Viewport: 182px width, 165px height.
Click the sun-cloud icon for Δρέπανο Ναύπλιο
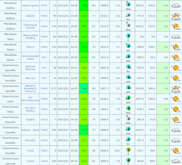[x=176, y=68]
